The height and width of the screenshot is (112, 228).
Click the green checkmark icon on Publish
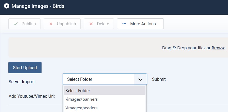tap(16, 24)
